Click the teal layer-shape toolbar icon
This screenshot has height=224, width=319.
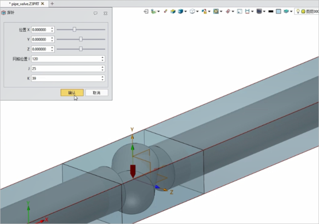point(286,12)
